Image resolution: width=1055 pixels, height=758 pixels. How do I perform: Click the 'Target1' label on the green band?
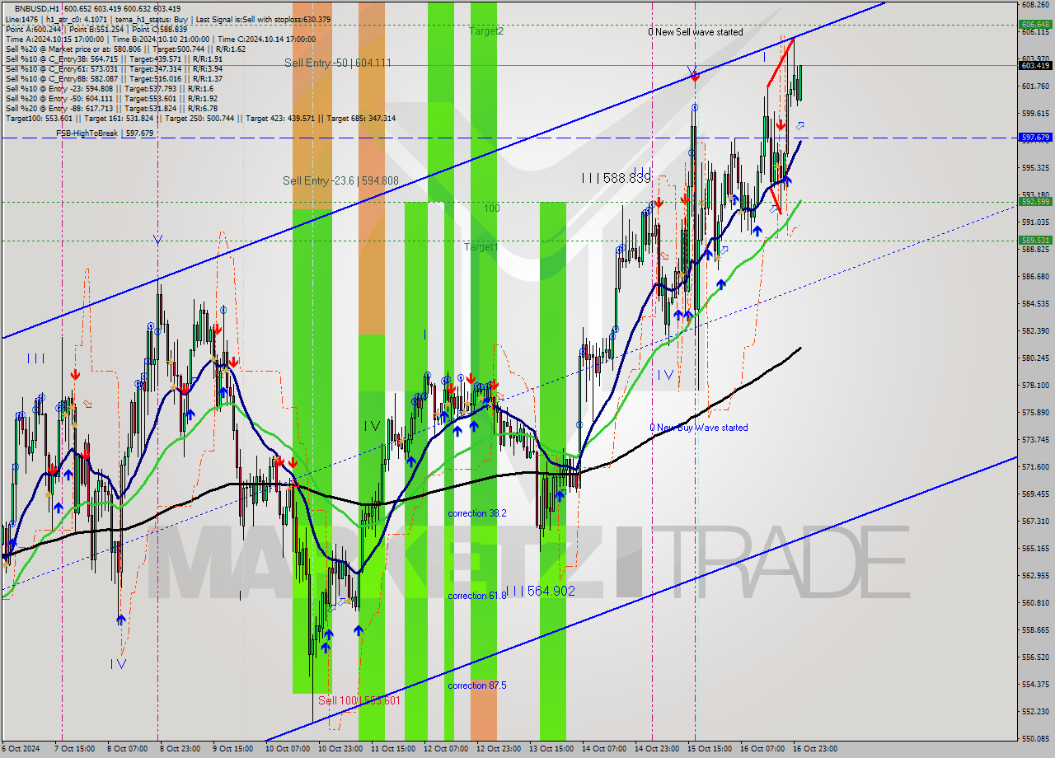coord(481,247)
